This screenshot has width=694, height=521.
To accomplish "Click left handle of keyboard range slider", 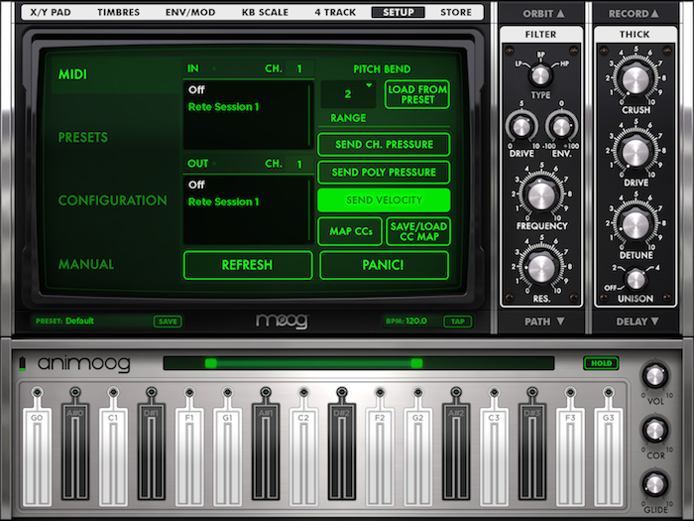I will click(210, 363).
